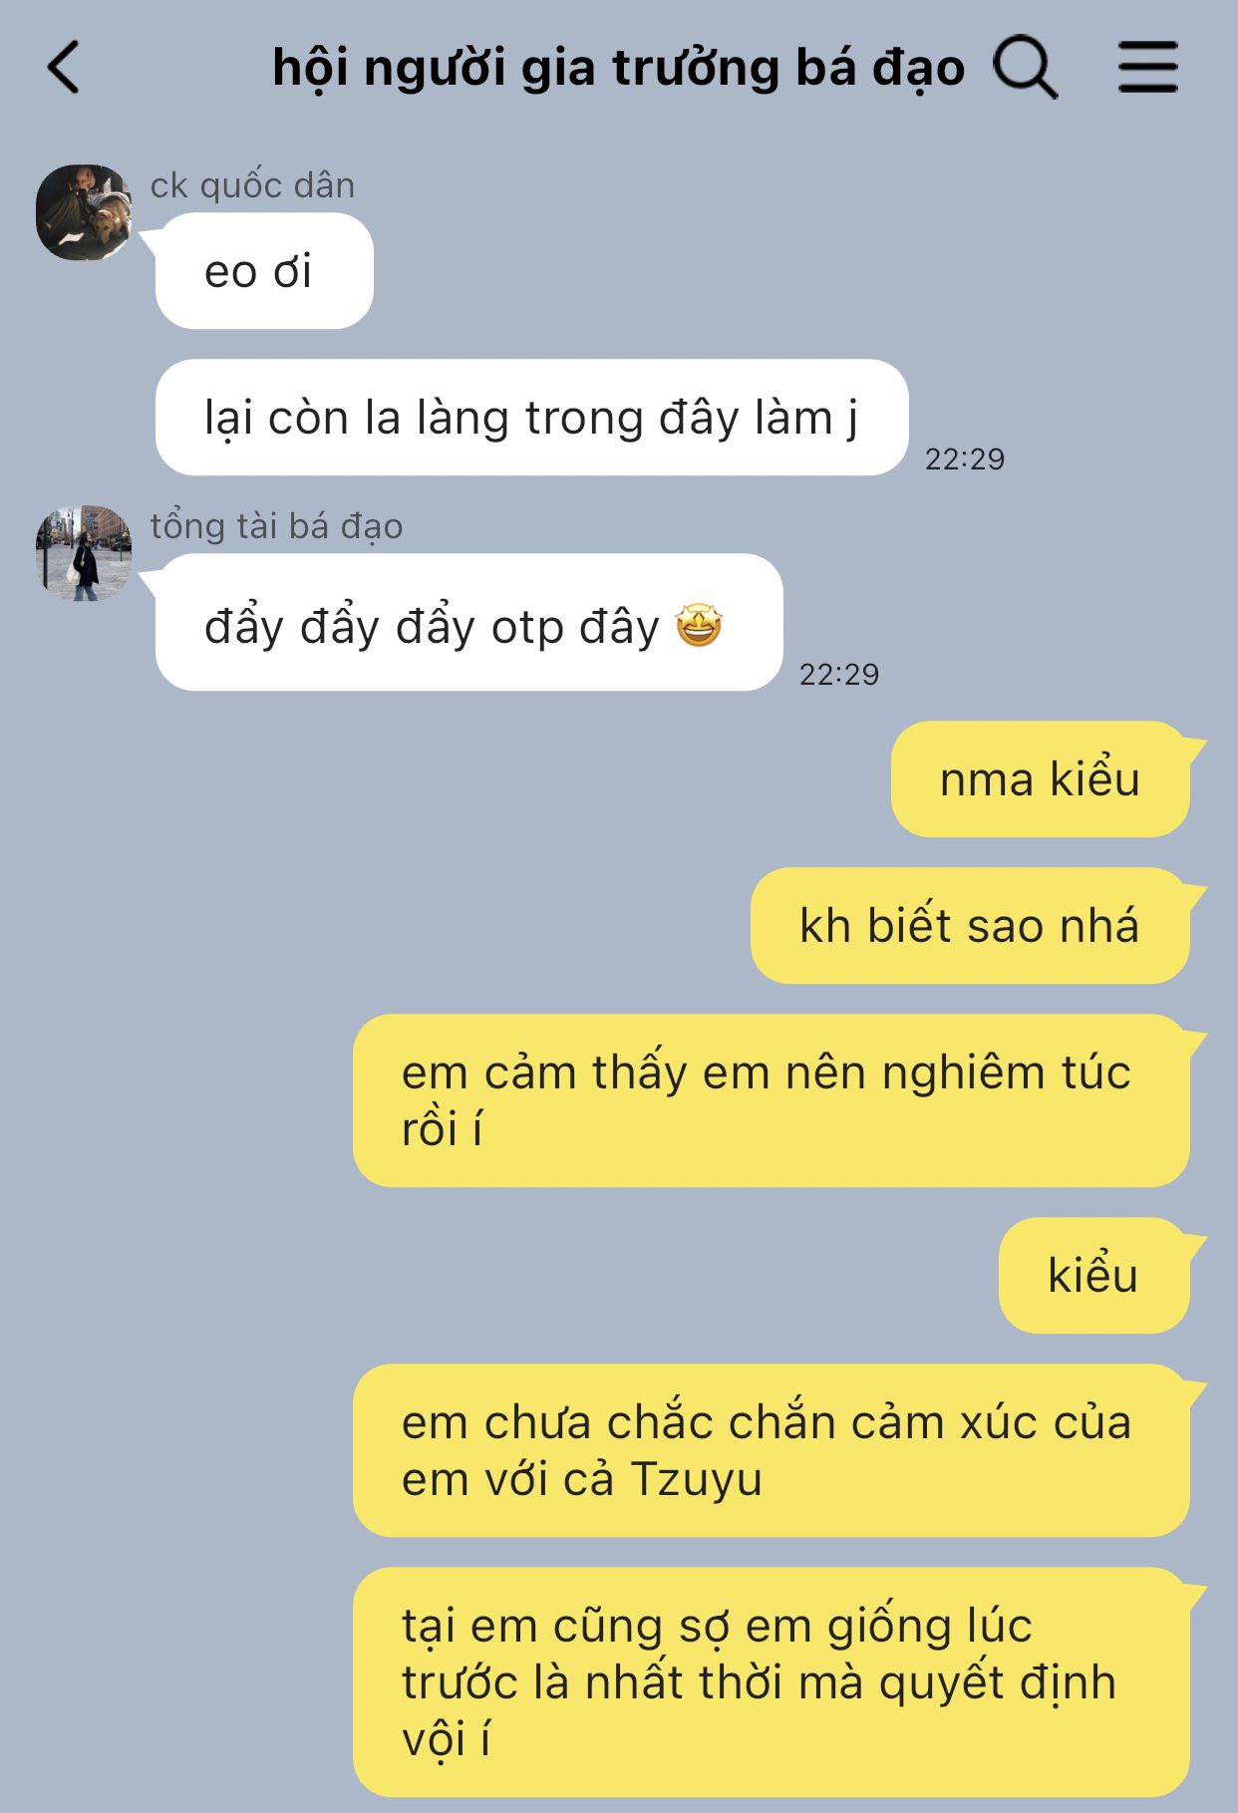Click sender name ck quốc dân
Screen dimensions: 1238x1813
[x=252, y=185]
